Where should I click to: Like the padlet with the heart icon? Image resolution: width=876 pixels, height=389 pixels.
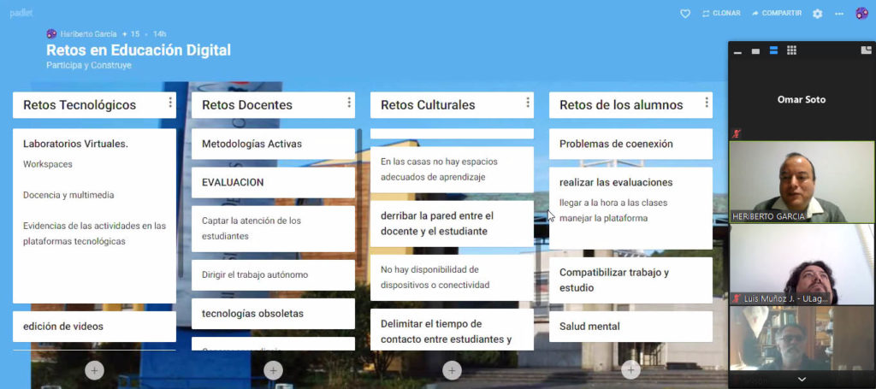tap(684, 14)
